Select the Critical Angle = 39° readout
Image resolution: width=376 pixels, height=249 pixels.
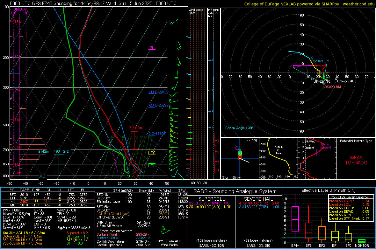pos(239,128)
